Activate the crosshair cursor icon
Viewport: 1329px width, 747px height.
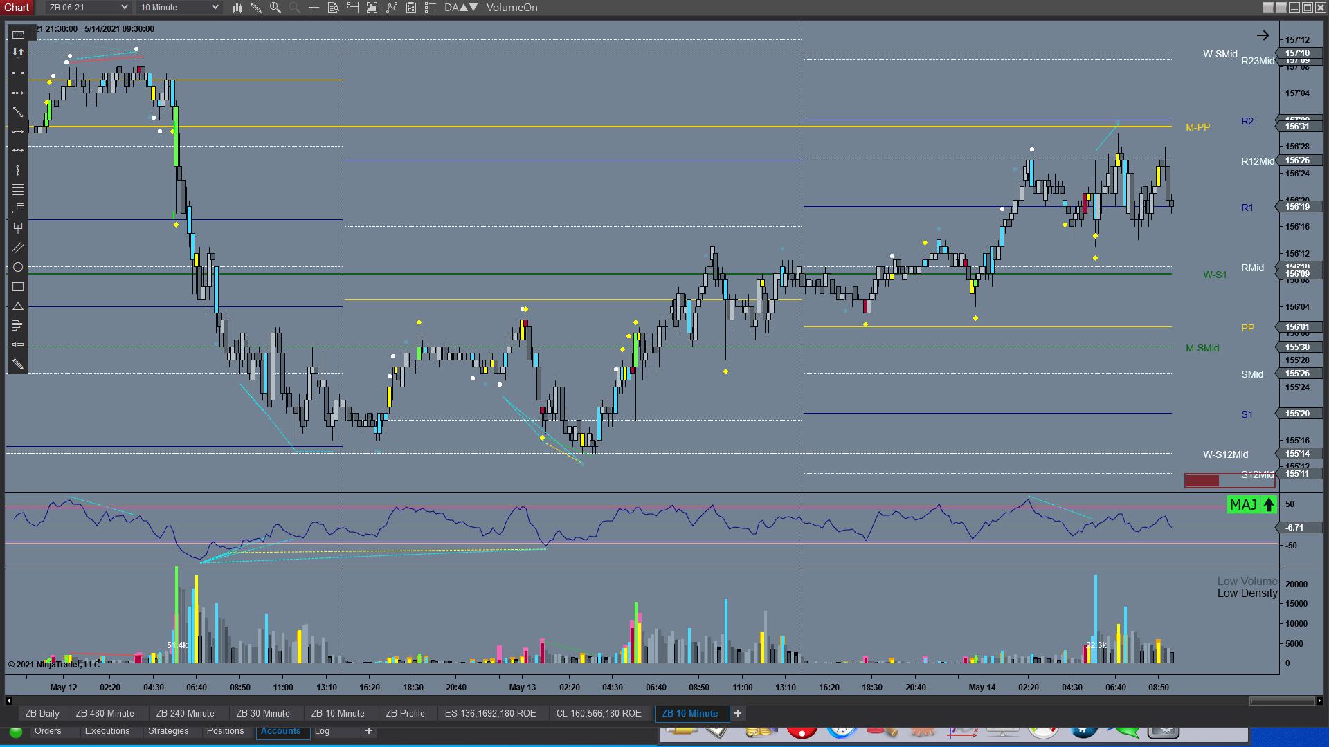tap(314, 8)
